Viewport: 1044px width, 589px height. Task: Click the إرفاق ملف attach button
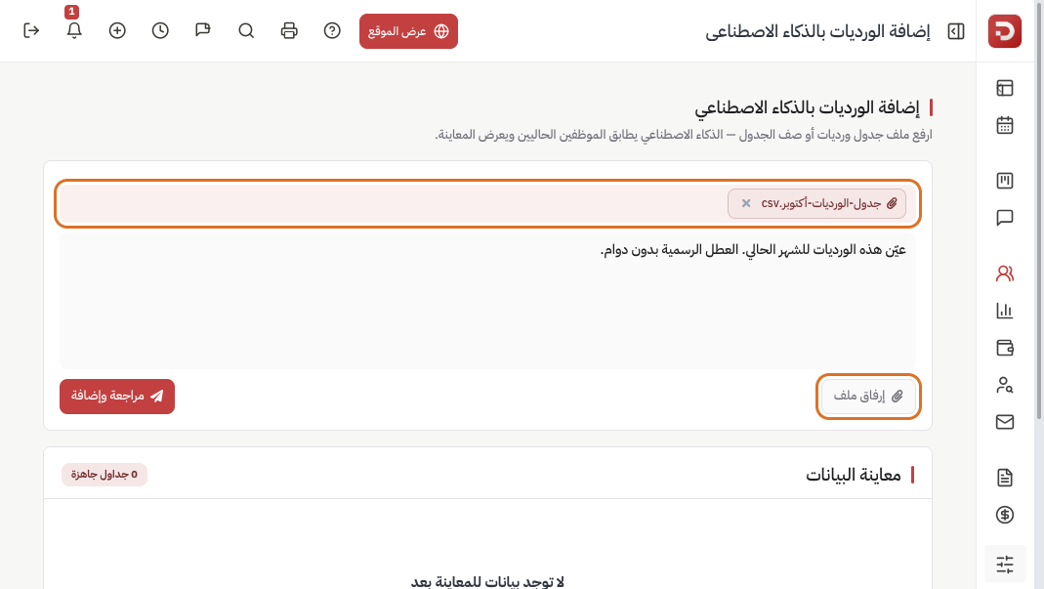click(x=868, y=396)
